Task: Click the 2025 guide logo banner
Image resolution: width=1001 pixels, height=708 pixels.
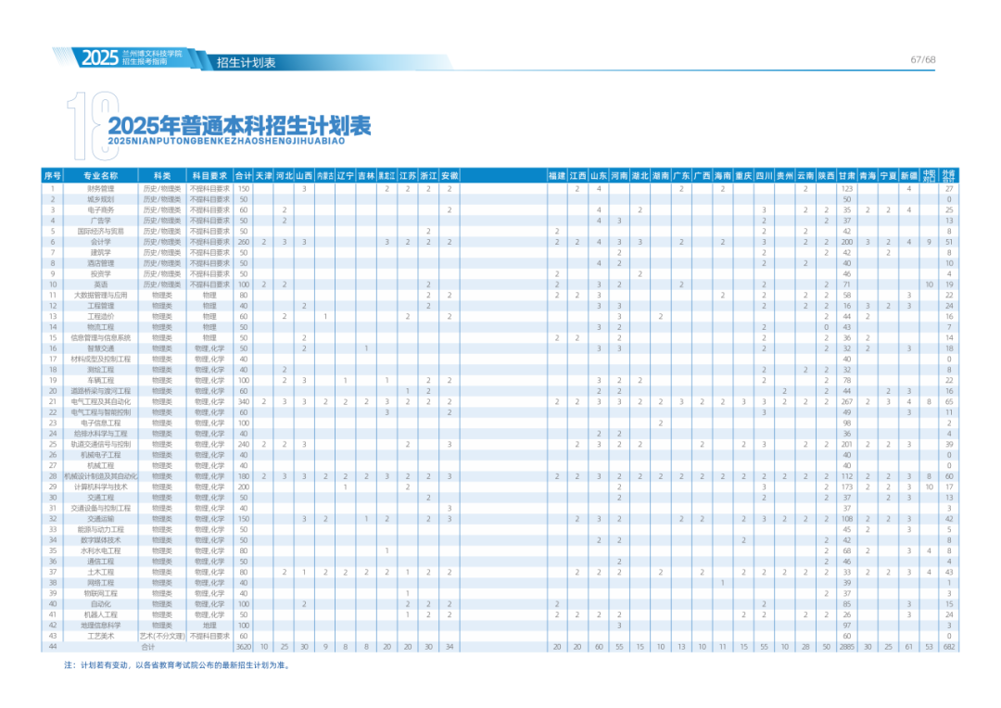Action: 139,57
